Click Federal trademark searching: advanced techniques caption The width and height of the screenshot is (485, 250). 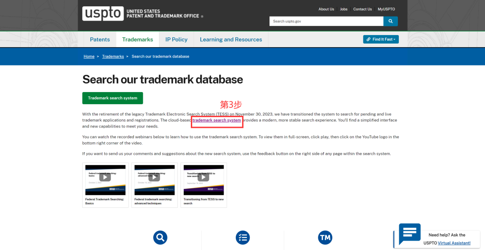154,201
